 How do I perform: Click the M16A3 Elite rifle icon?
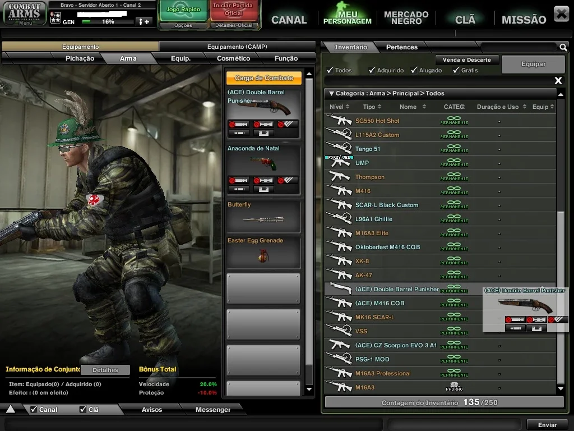[x=339, y=232]
